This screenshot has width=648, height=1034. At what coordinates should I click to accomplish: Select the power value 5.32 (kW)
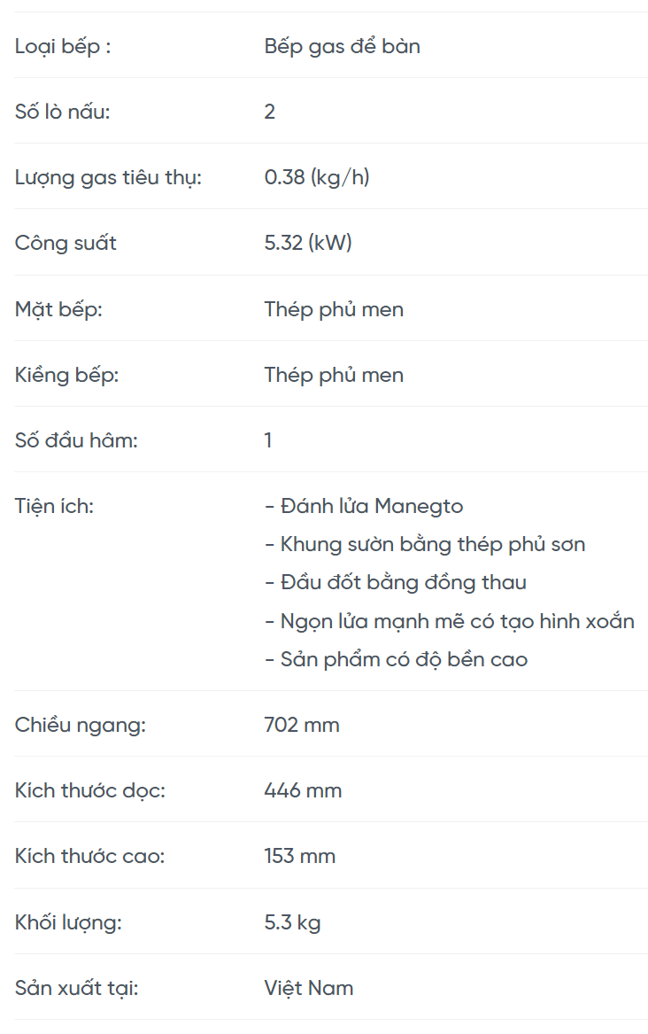pos(308,243)
